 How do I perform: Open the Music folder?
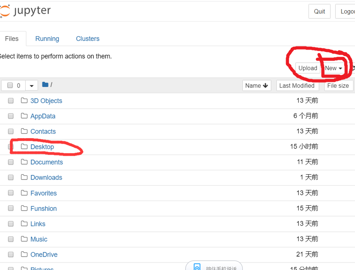coord(39,239)
